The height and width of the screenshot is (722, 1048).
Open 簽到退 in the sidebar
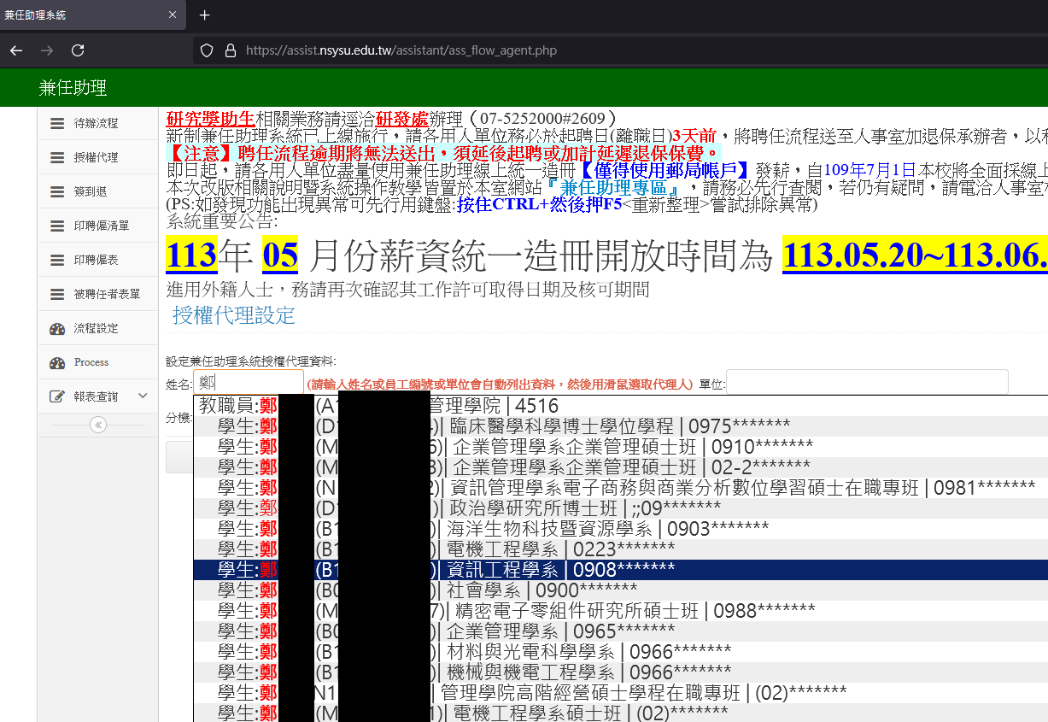tap(98, 191)
